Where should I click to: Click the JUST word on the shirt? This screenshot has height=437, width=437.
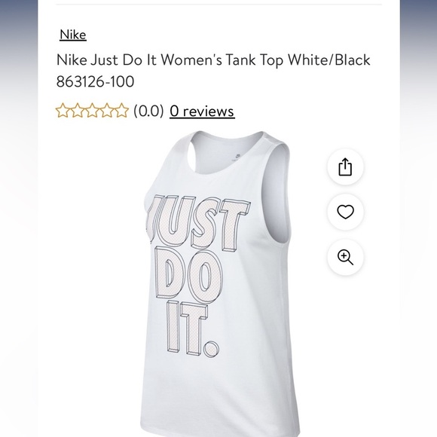point(199,222)
